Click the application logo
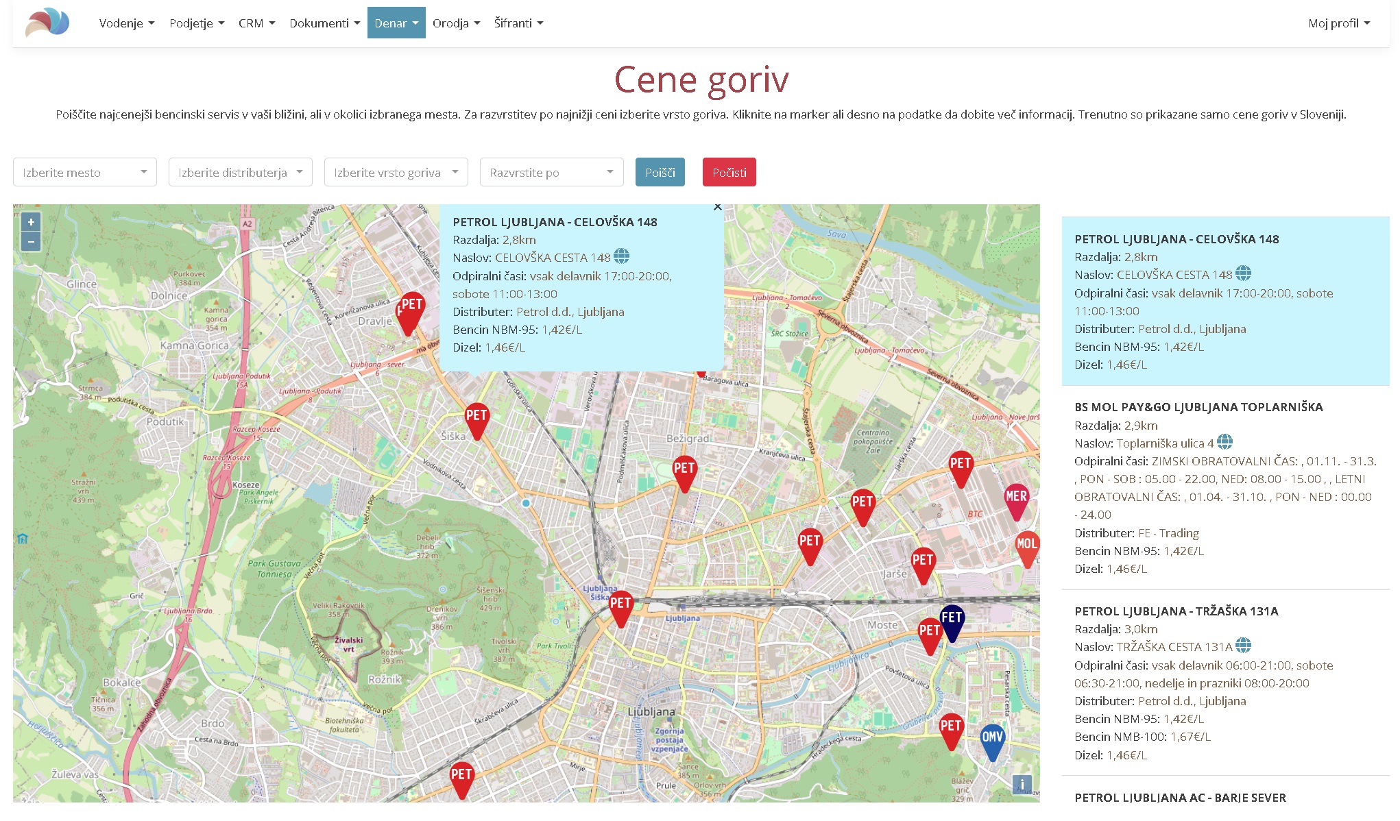 coord(47,23)
